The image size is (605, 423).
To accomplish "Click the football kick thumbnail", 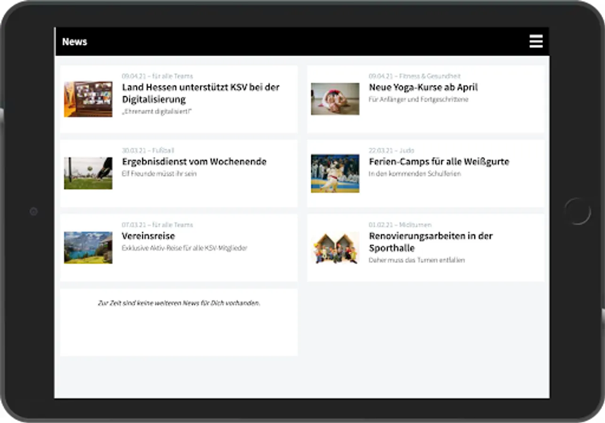I will point(88,173).
